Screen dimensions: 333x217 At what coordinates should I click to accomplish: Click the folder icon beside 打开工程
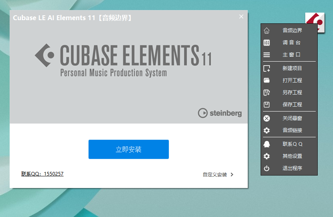pos(267,81)
